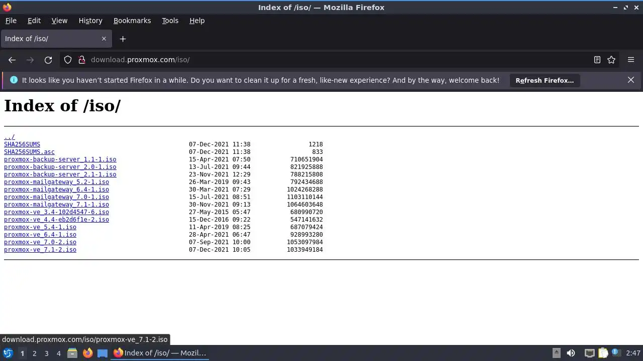
Task: Open the clipboard notes tray icon
Action: [x=603, y=353]
